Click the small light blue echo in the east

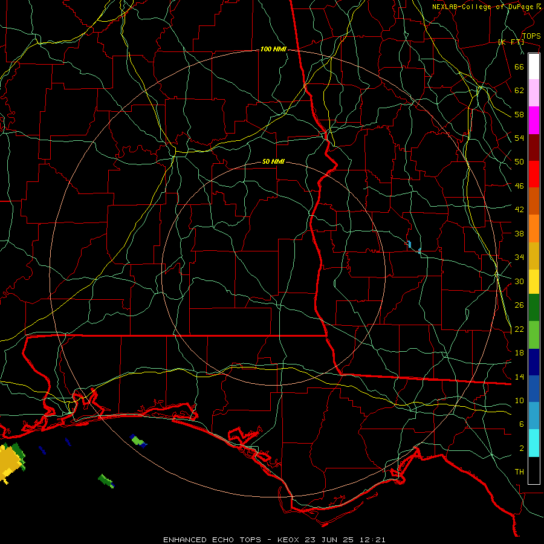pyautogui.click(x=409, y=244)
